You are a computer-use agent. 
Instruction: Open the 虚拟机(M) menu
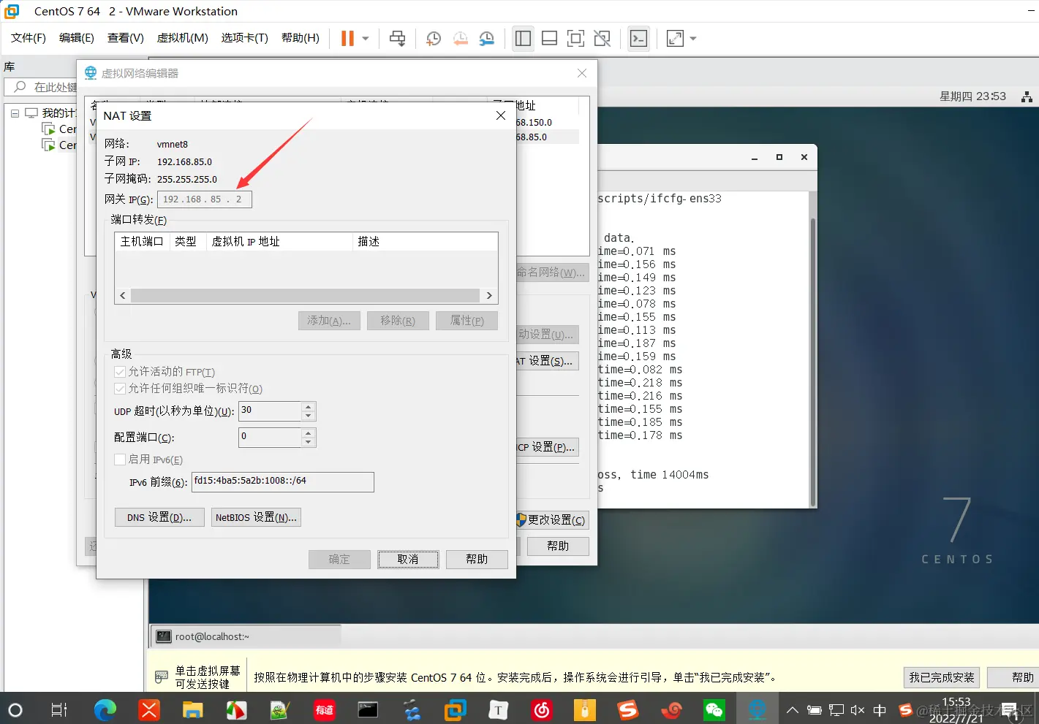182,37
